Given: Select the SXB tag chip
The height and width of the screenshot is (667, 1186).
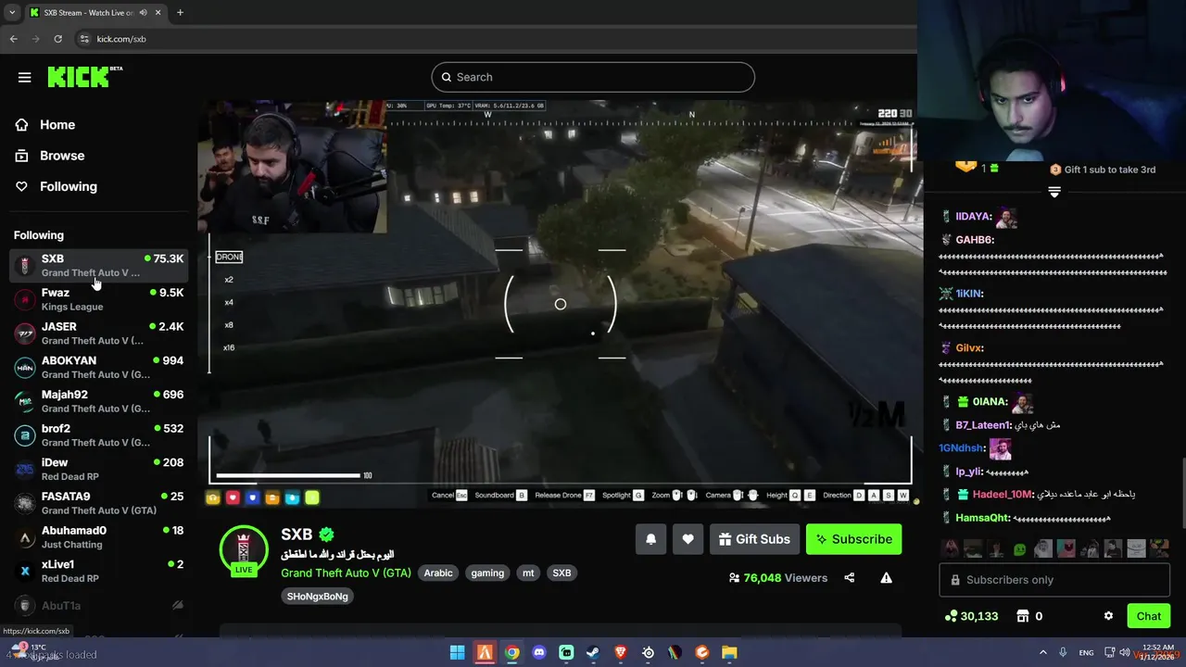Looking at the screenshot, I should click(562, 573).
